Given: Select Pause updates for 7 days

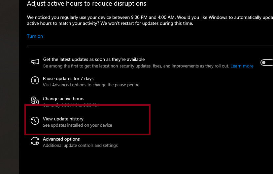Looking at the screenshot, I should click(68, 79).
